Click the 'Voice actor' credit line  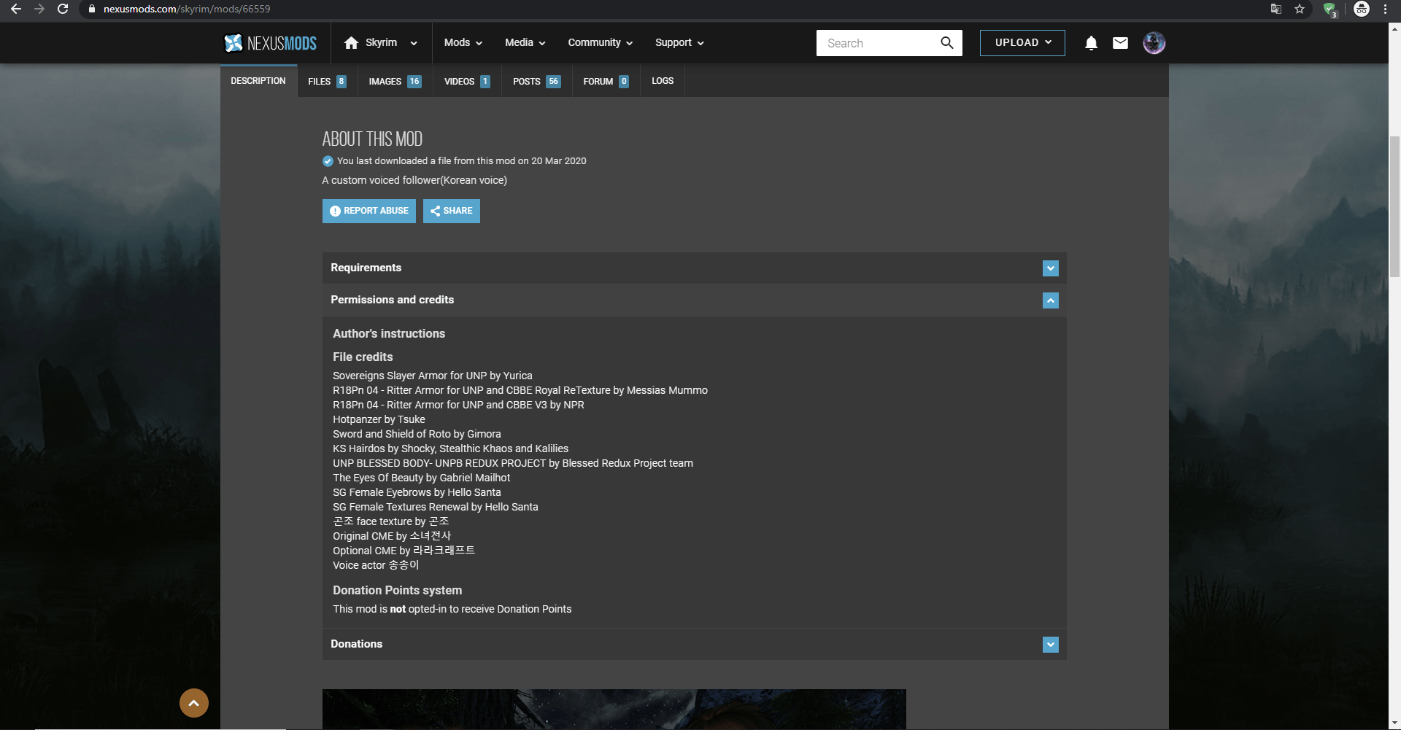376,566
